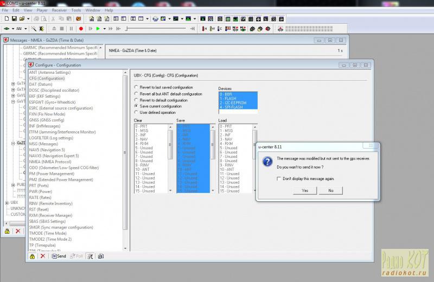
Task: Click the Poll button in Configure window
Action: [x=76, y=257]
